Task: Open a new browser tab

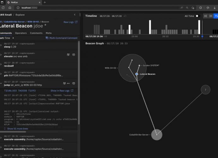Action: (45, 2)
